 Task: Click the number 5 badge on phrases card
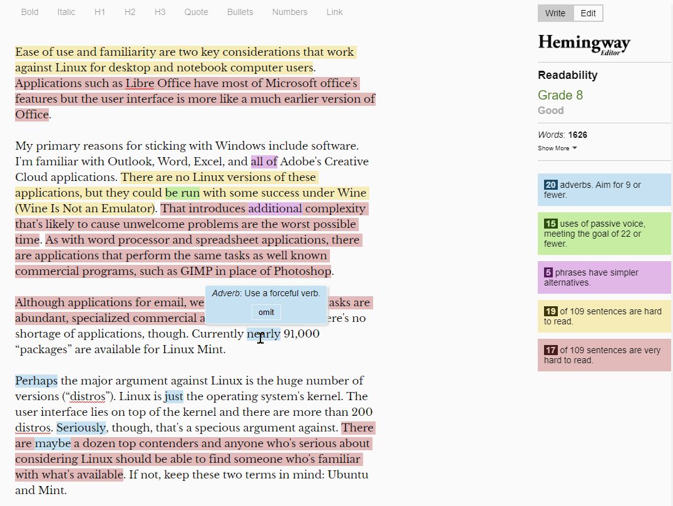pos(548,272)
